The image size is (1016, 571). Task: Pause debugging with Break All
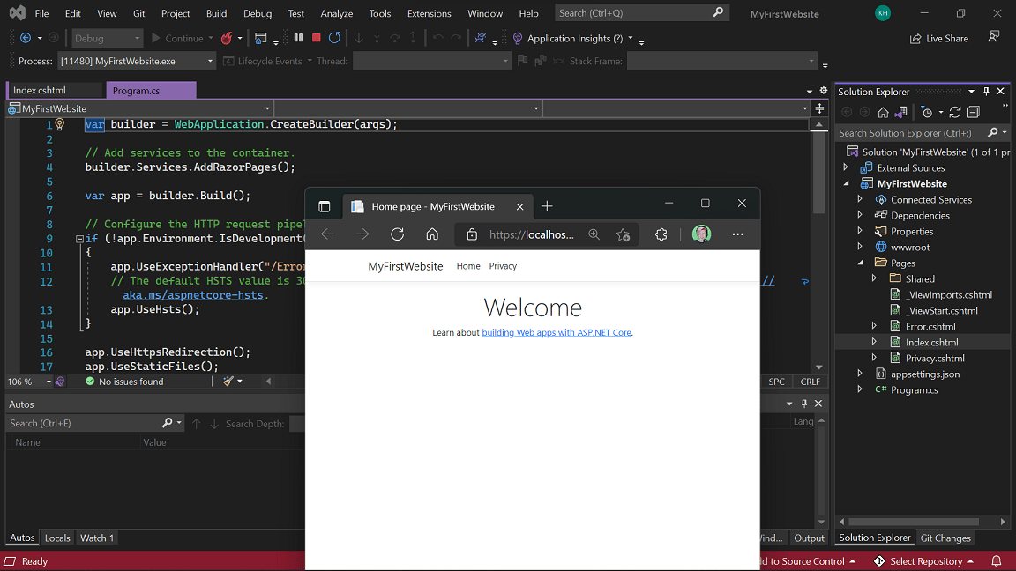coord(298,38)
